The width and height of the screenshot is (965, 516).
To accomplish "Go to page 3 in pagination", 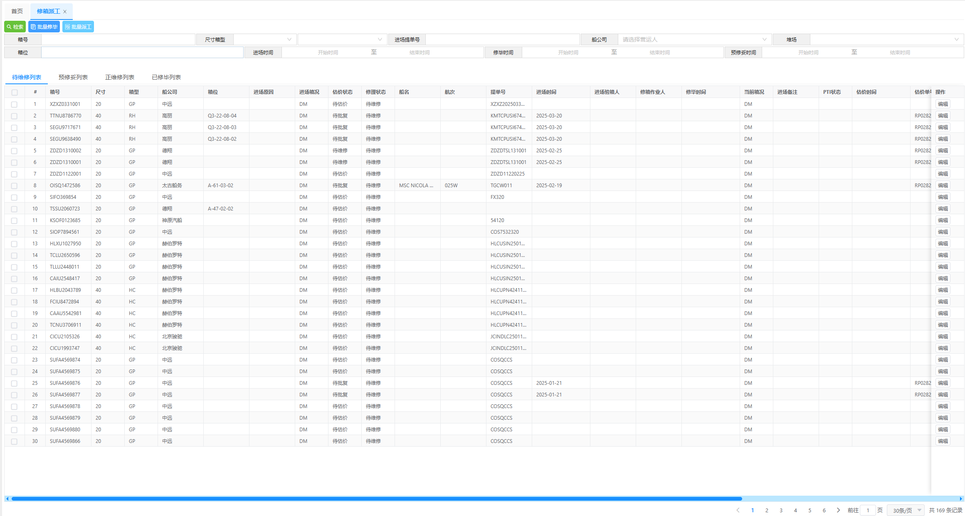I will (x=781, y=510).
